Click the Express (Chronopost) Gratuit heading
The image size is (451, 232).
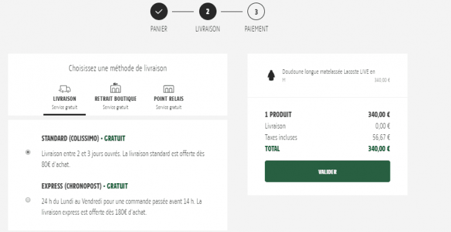[x=84, y=186]
